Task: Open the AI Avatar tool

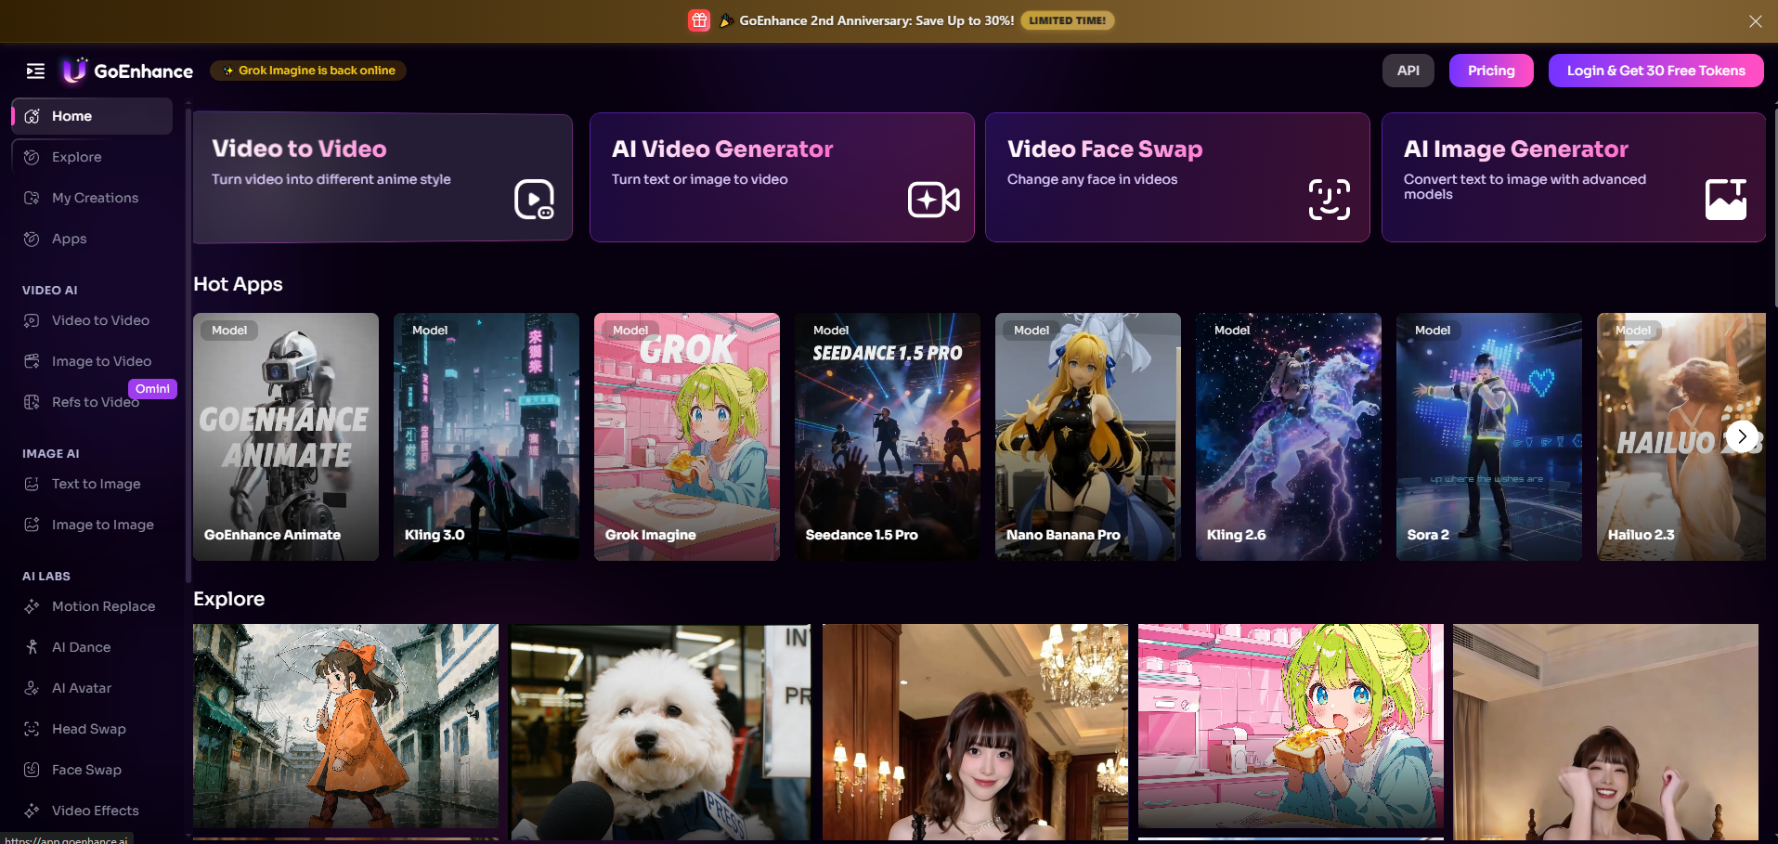Action: point(80,687)
